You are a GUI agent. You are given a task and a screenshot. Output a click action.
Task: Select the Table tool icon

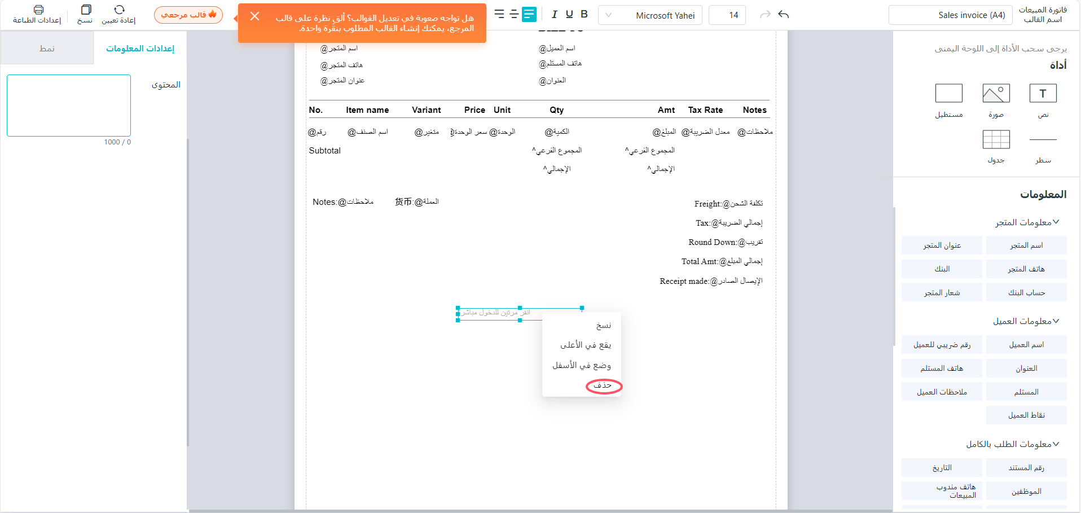[x=996, y=139]
